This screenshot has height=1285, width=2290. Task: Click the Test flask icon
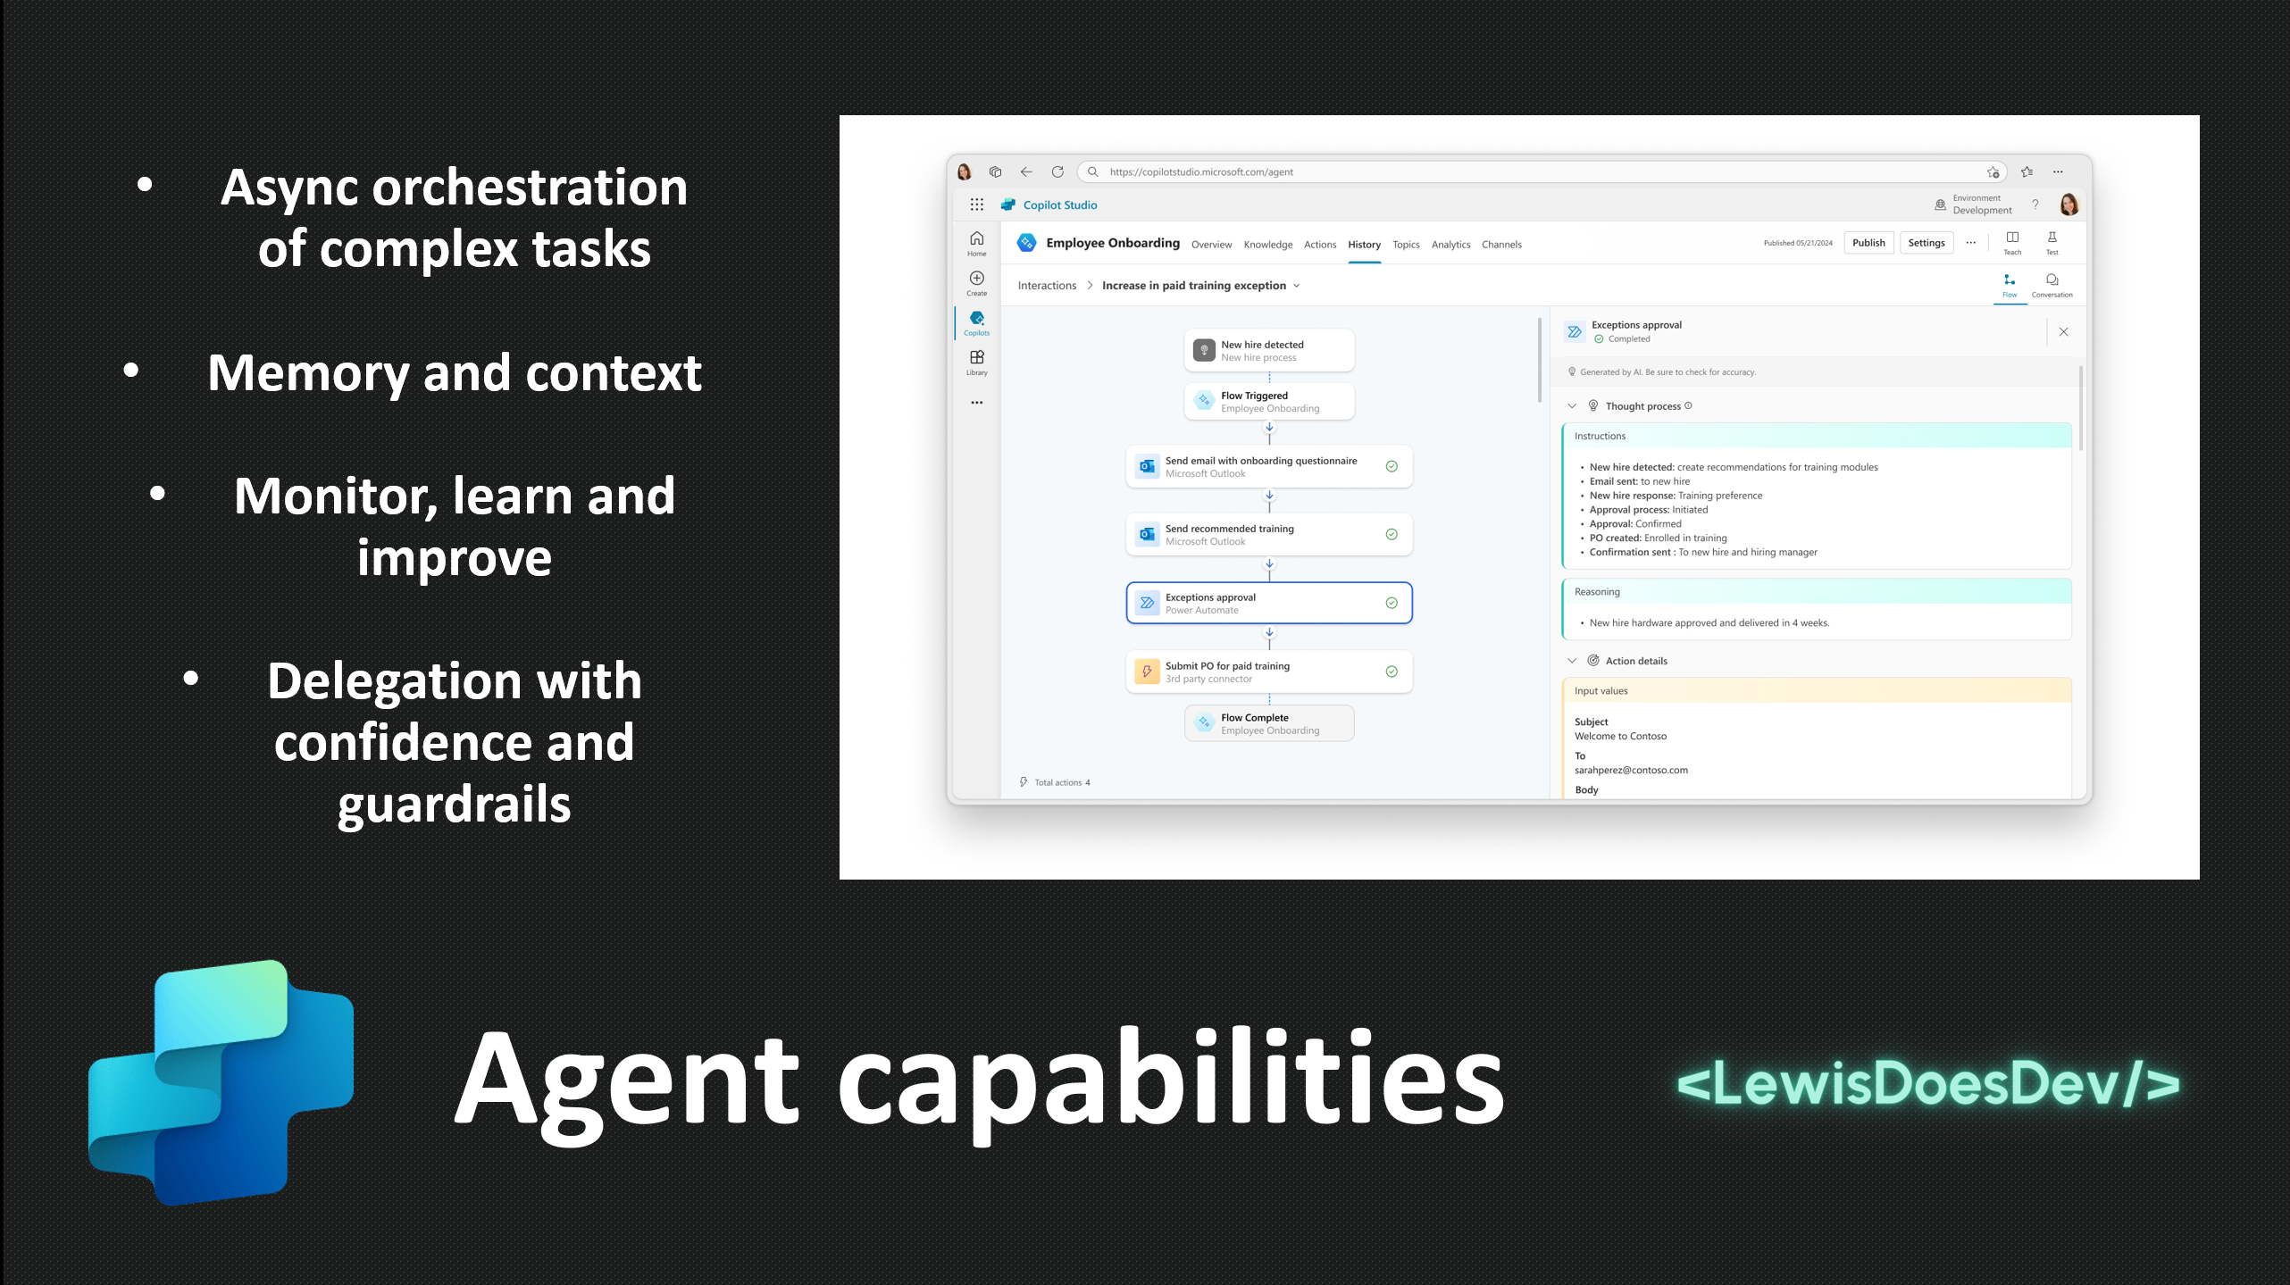(2052, 239)
